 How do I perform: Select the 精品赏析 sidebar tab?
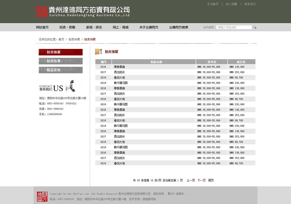pyautogui.click(x=61, y=70)
